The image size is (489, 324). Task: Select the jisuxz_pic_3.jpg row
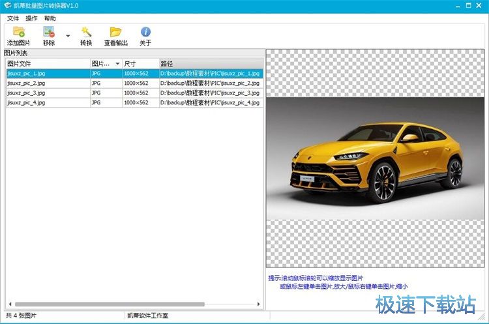[x=26, y=93]
